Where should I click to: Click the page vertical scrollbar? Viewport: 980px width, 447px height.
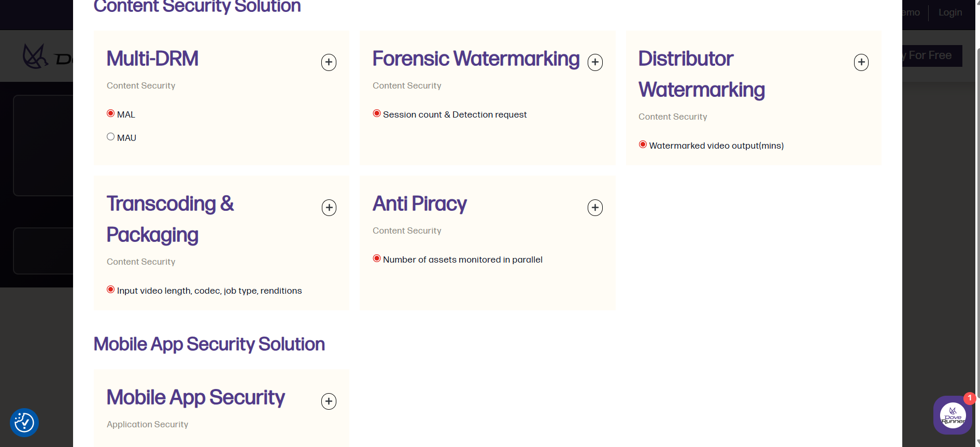pyautogui.click(x=977, y=207)
